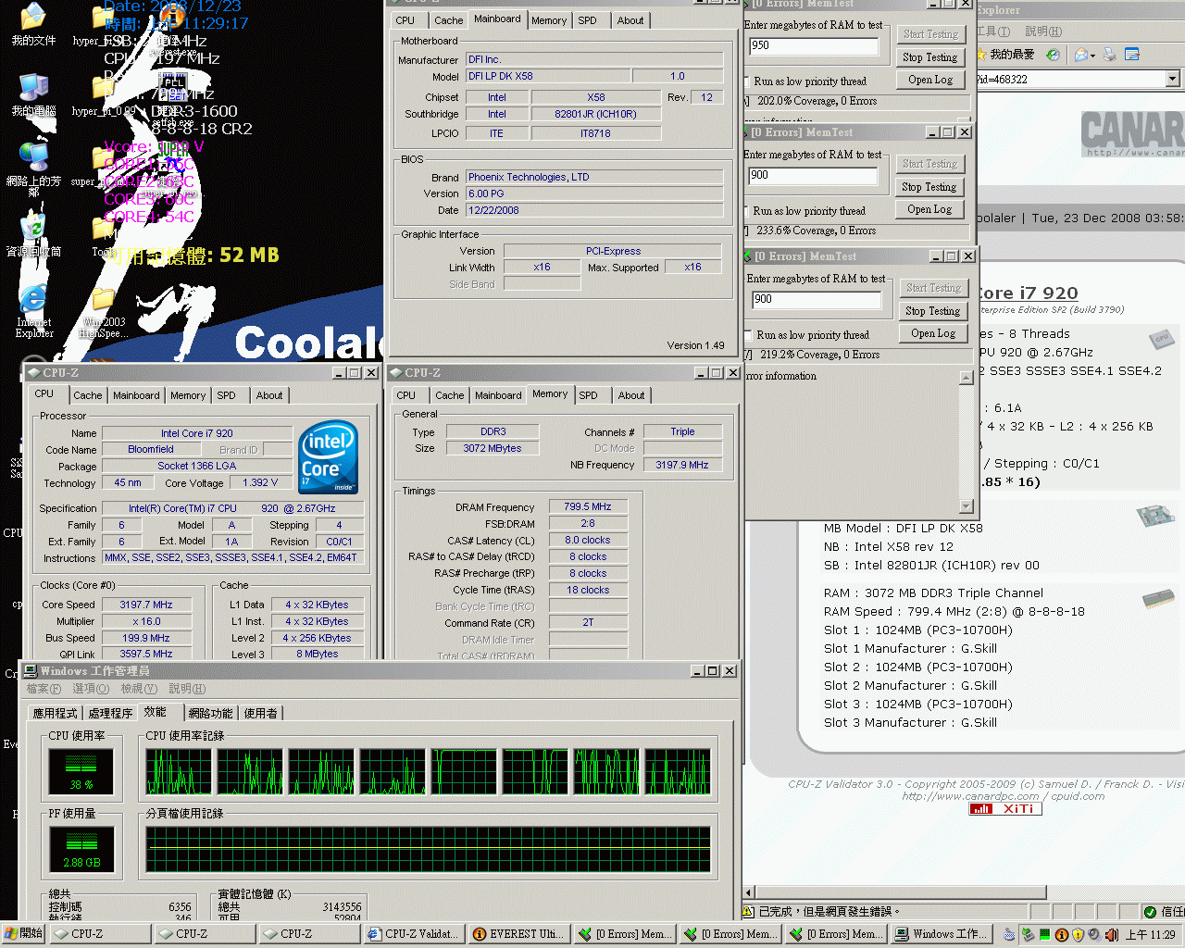1185x948 pixels.
Task: Open the Mail icon dropdown arrow
Action: [x=1092, y=56]
